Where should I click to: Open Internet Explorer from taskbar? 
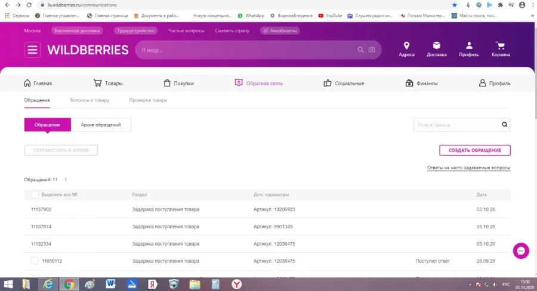point(48,284)
